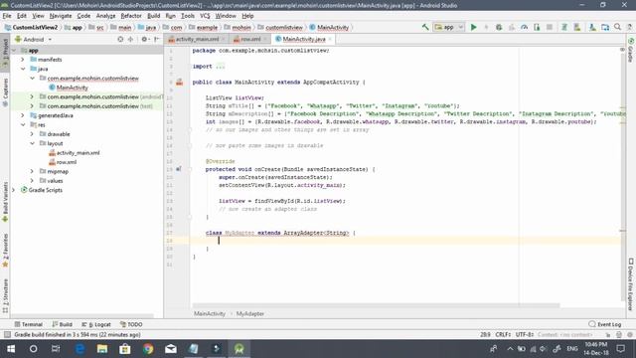The image size is (636, 358).
Task: Select MainActivity in project tree
Action: tap(73, 88)
